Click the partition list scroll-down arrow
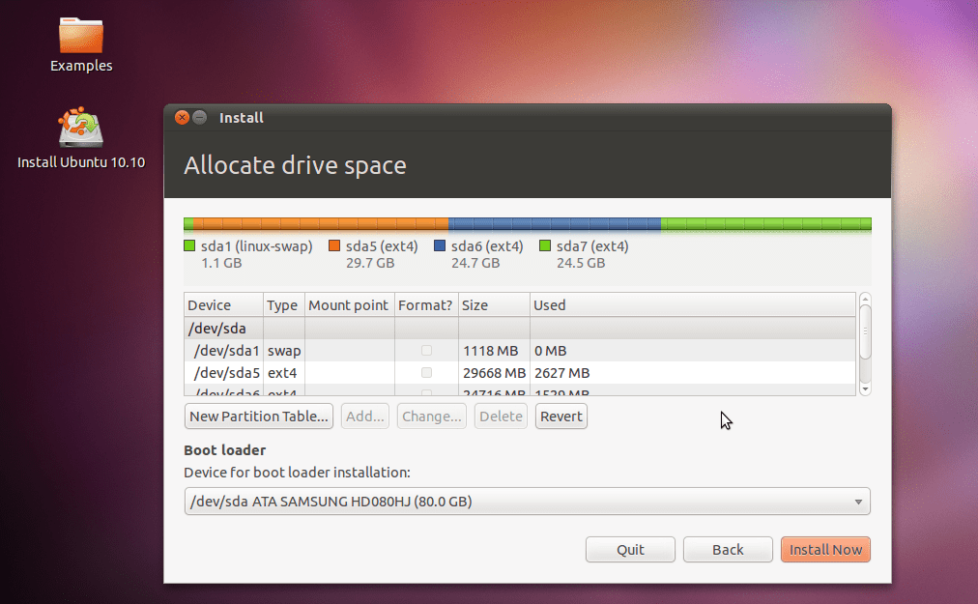Viewport: 978px width, 604px height. tap(865, 388)
